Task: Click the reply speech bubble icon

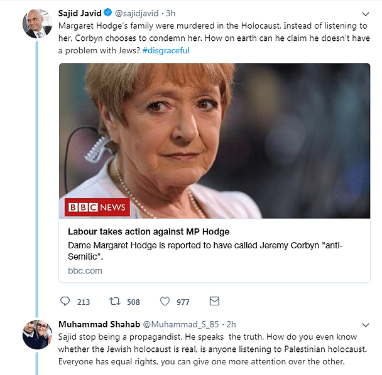Action: pyautogui.click(x=65, y=301)
